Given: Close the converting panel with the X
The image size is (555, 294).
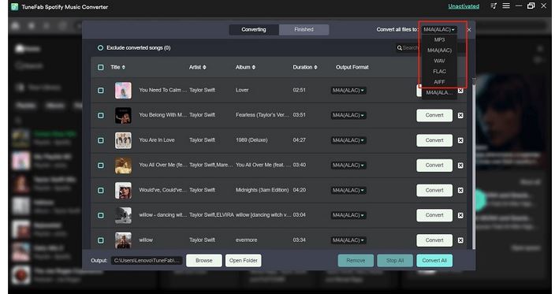Looking at the screenshot, I should [469, 30].
